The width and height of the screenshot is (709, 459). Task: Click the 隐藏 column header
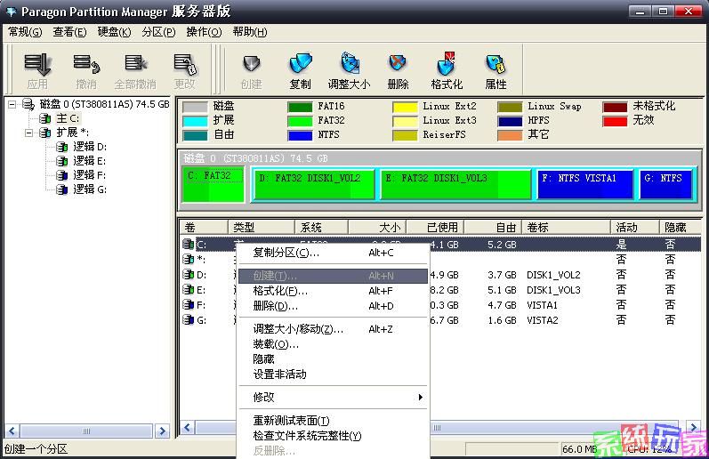680,227
